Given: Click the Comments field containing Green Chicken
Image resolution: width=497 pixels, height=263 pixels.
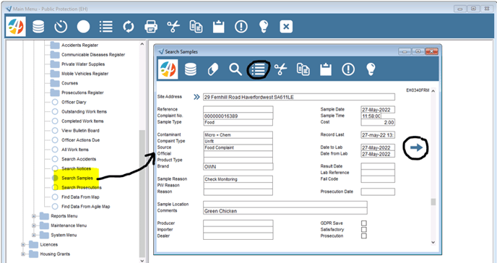Looking at the screenshot, I should click(x=285, y=211).
